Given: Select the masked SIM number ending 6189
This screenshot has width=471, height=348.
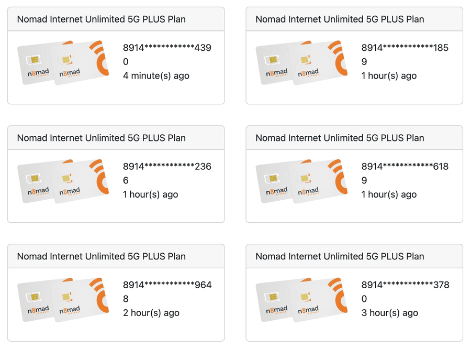Looking at the screenshot, I should coord(405,167).
